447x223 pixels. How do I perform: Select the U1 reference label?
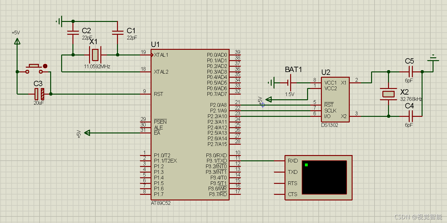point(155,44)
